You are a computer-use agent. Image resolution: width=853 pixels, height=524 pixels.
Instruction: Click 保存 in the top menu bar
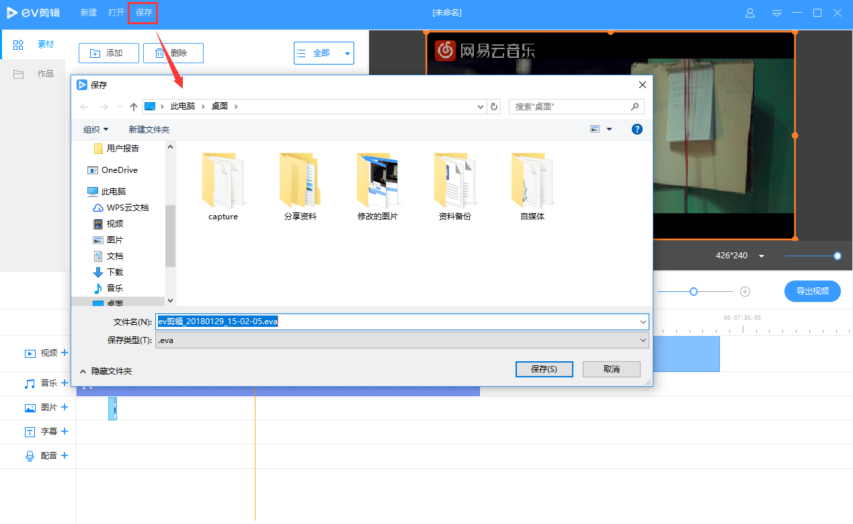pyautogui.click(x=143, y=13)
